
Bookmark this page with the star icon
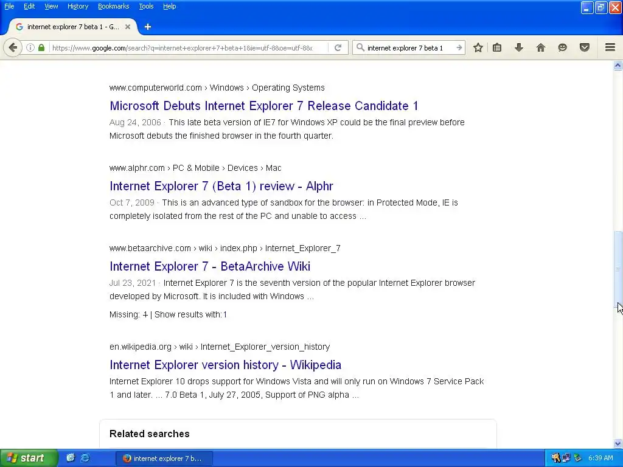pyautogui.click(x=478, y=47)
